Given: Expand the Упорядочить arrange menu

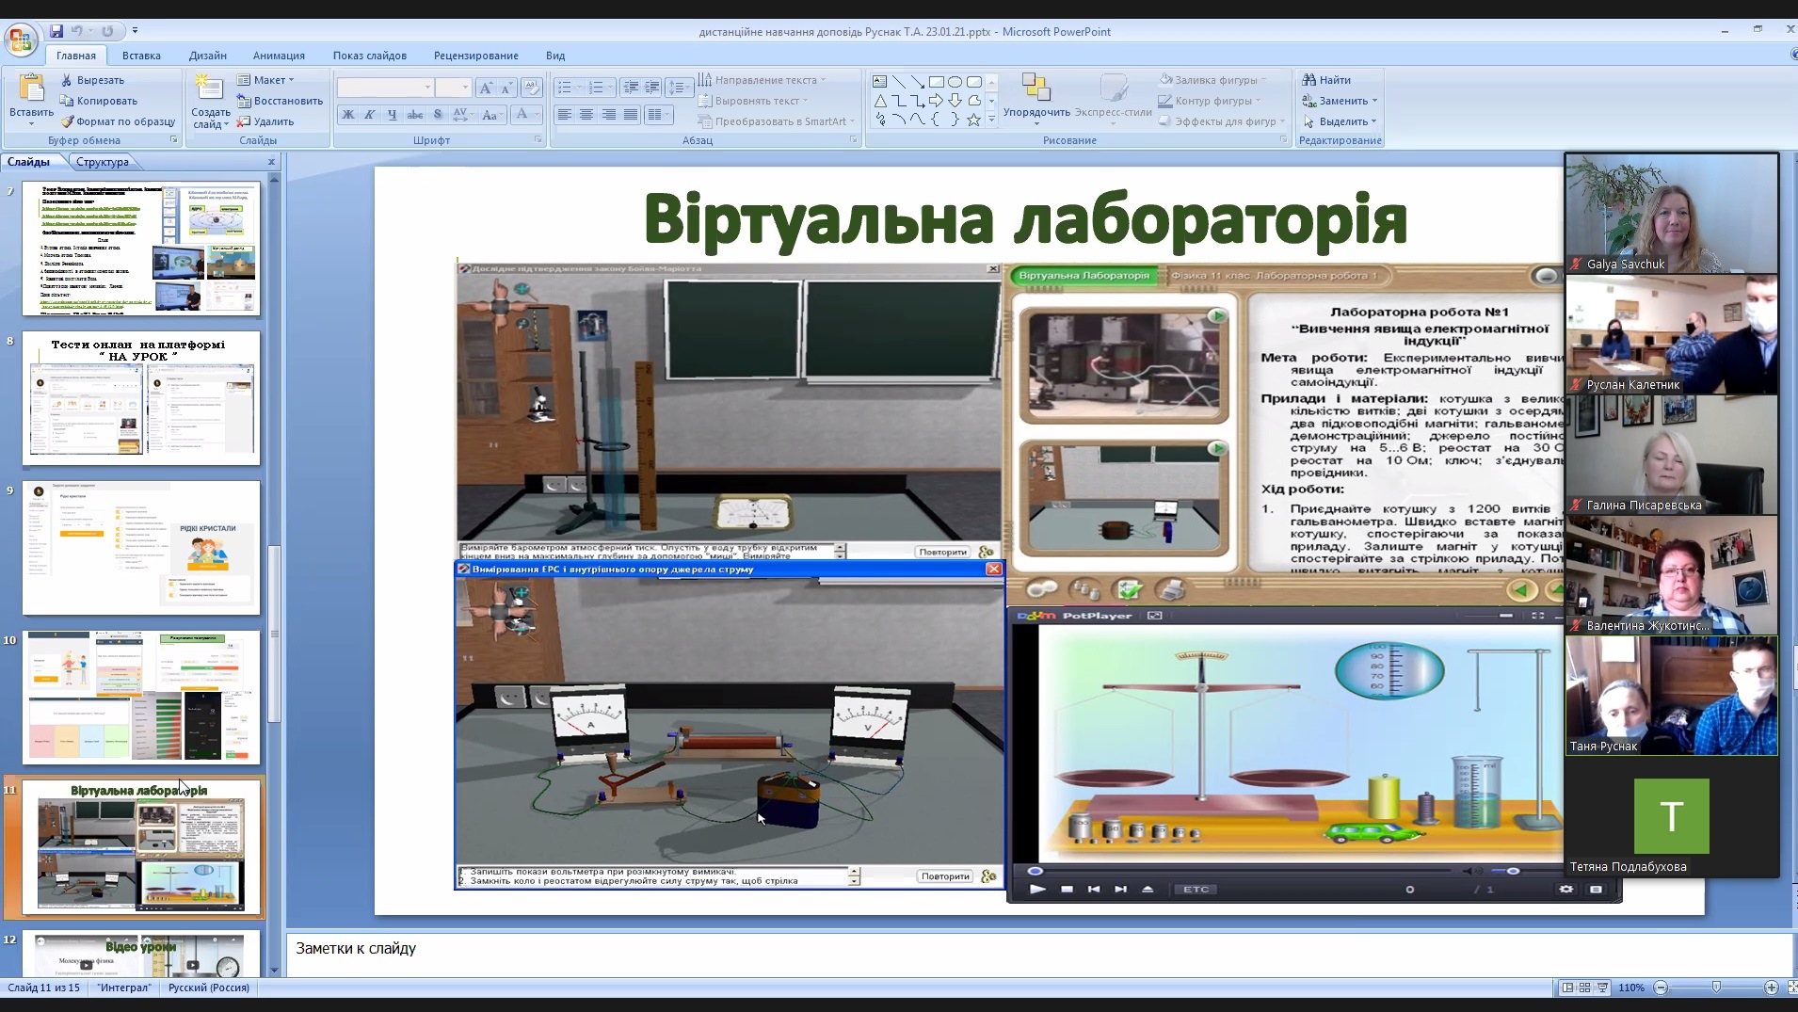Looking at the screenshot, I should (x=1036, y=99).
